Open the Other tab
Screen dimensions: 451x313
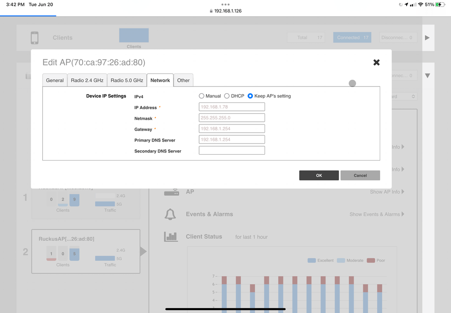(183, 80)
